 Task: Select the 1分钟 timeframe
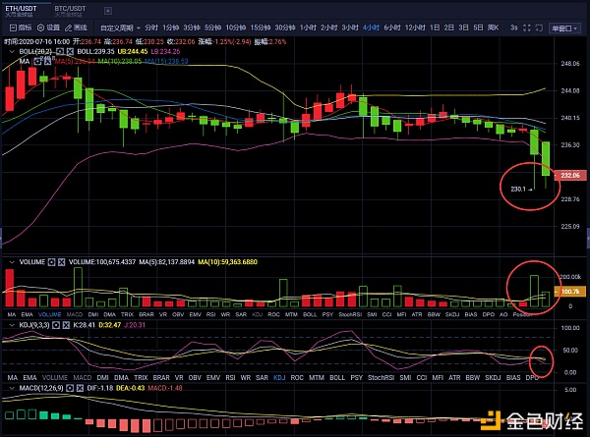click(170, 27)
